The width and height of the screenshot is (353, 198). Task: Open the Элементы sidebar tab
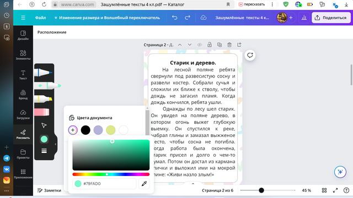pos(23,55)
